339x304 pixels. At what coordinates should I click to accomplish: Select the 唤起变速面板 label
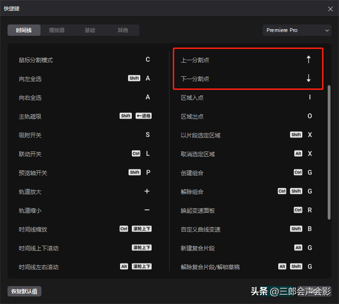click(x=198, y=210)
